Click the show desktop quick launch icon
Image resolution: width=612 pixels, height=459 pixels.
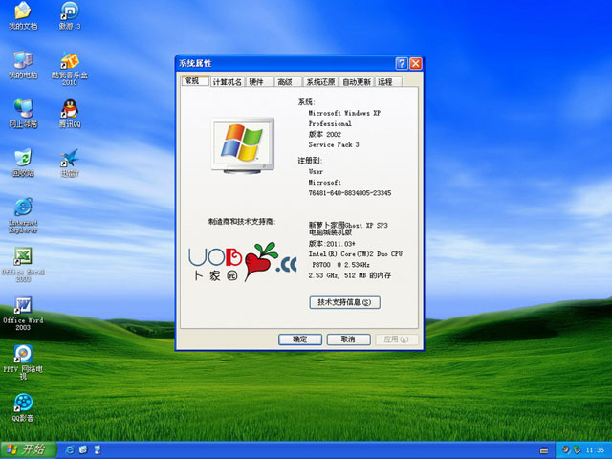[98, 450]
